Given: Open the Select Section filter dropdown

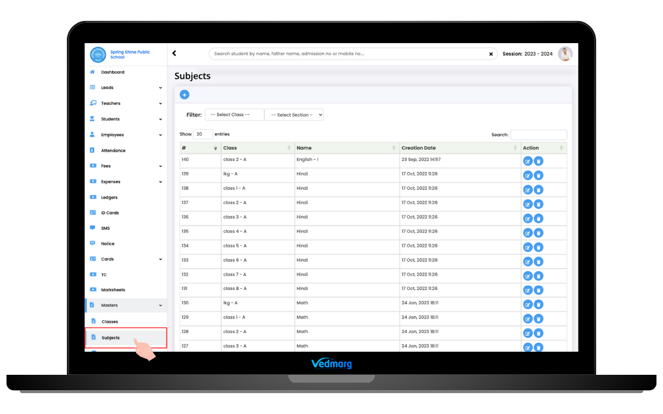Looking at the screenshot, I should click(x=294, y=115).
